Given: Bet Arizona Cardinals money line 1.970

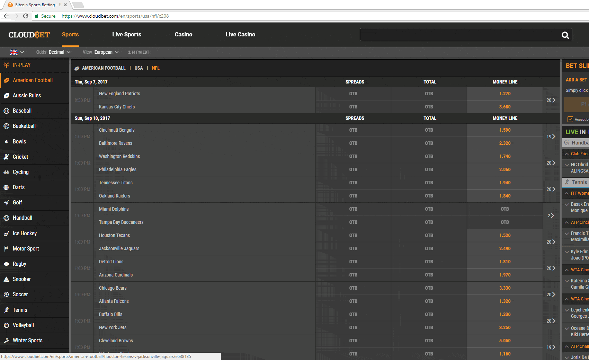Looking at the screenshot, I should pyautogui.click(x=505, y=275).
